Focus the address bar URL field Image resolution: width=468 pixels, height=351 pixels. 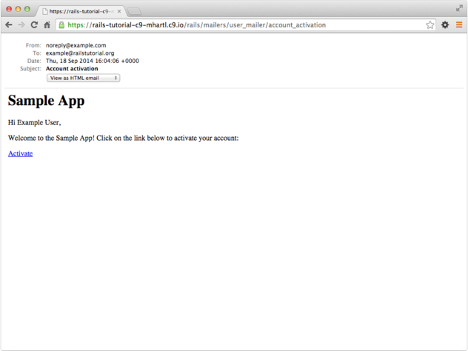point(244,25)
